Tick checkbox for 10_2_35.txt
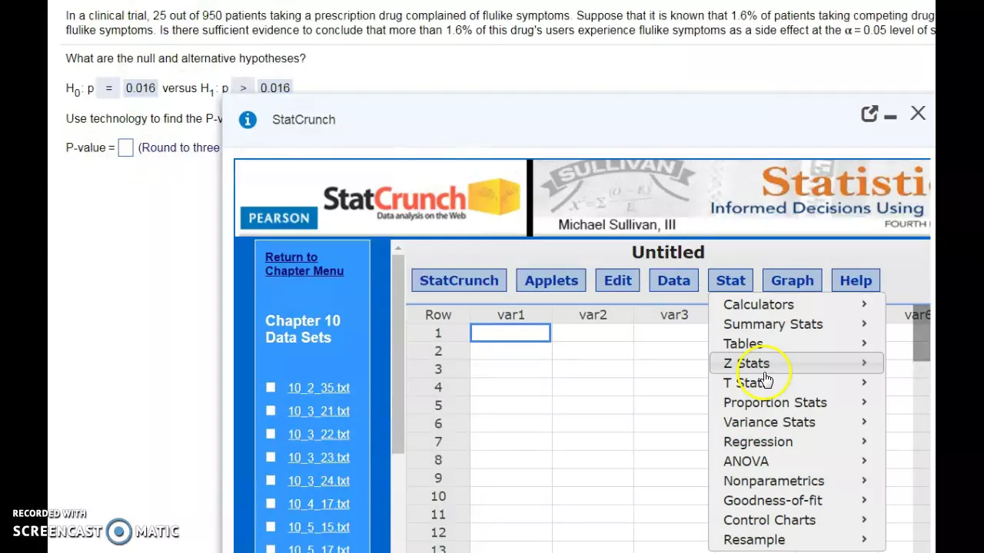Screen dimensions: 984x553 click(271, 388)
